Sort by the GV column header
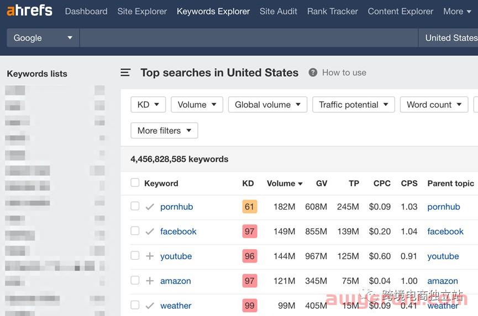The image size is (478, 316). pyautogui.click(x=322, y=184)
